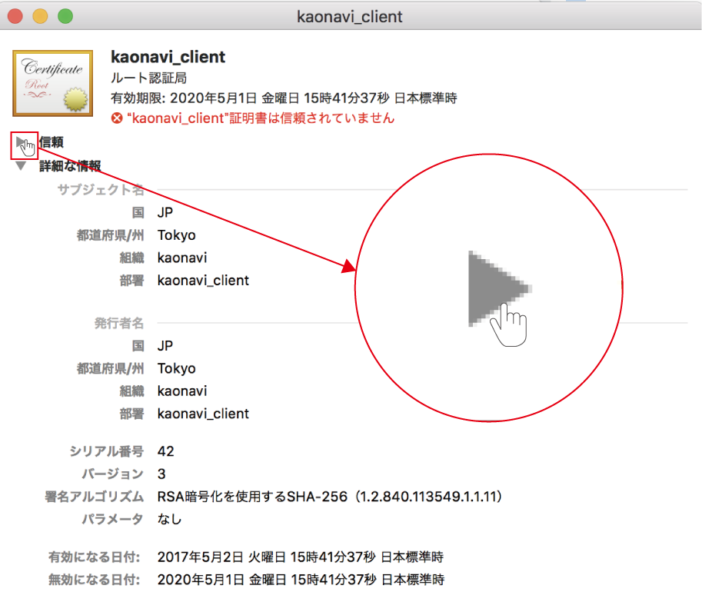The width and height of the screenshot is (702, 612).
Task: Select the kaonavi 組織 value under サブジェクト名
Action: 182,258
